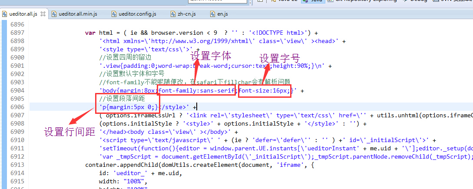Click the '(options.initialStyle' code line

[x=232, y=123]
